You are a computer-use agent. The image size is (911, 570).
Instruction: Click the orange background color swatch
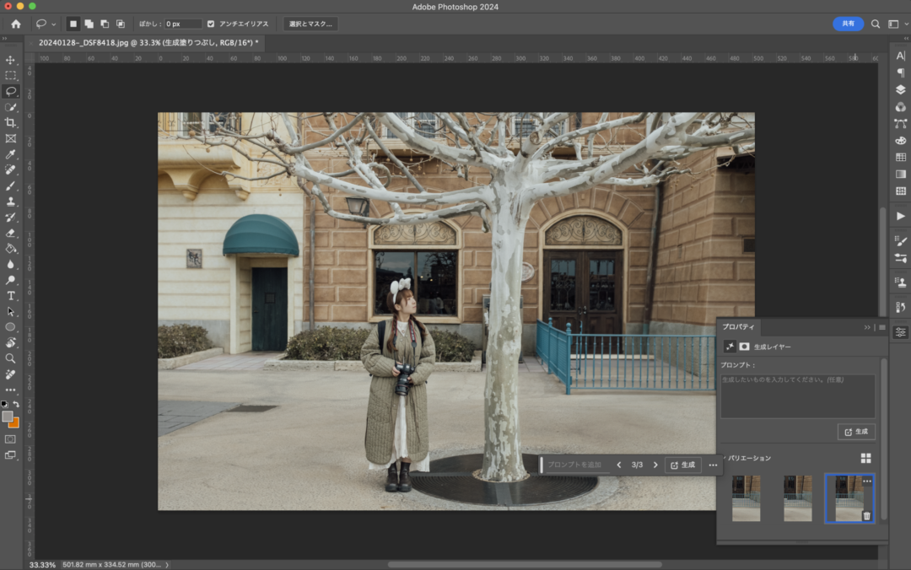[x=14, y=422]
